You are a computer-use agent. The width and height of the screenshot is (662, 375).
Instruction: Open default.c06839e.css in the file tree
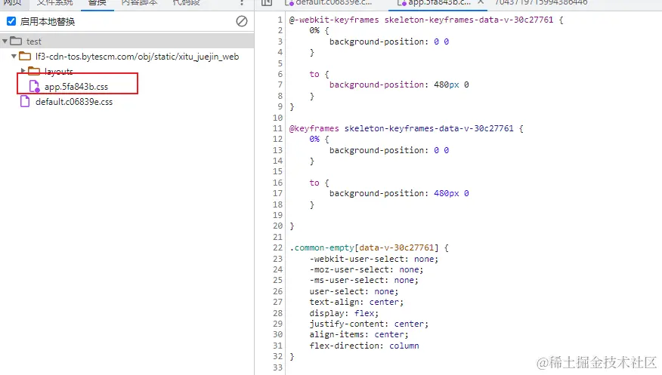(x=74, y=102)
